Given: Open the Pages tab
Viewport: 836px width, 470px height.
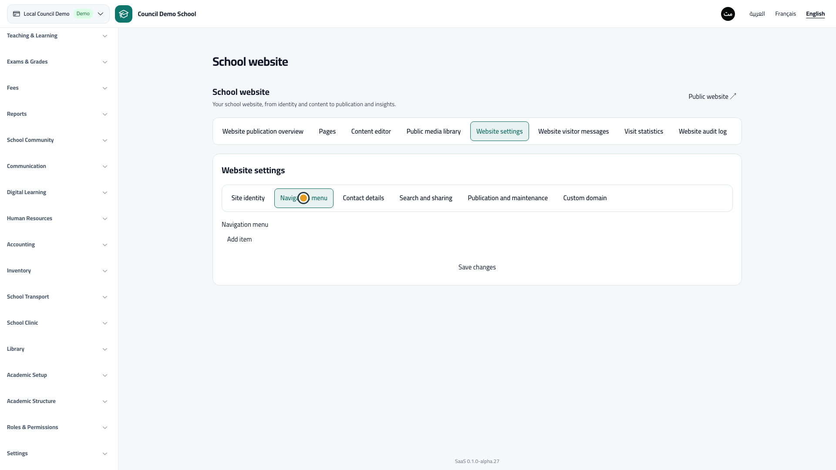Looking at the screenshot, I should point(327,131).
